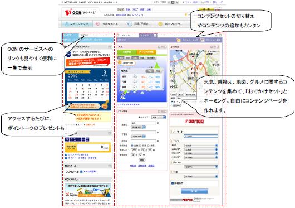Select the 終電 radio button
295x208 pixels.
point(149,146)
